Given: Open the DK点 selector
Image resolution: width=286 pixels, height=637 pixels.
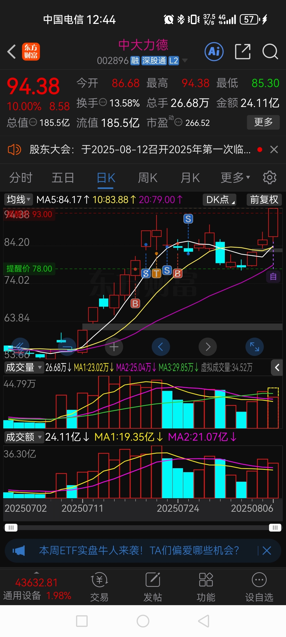Looking at the screenshot, I should (x=220, y=200).
